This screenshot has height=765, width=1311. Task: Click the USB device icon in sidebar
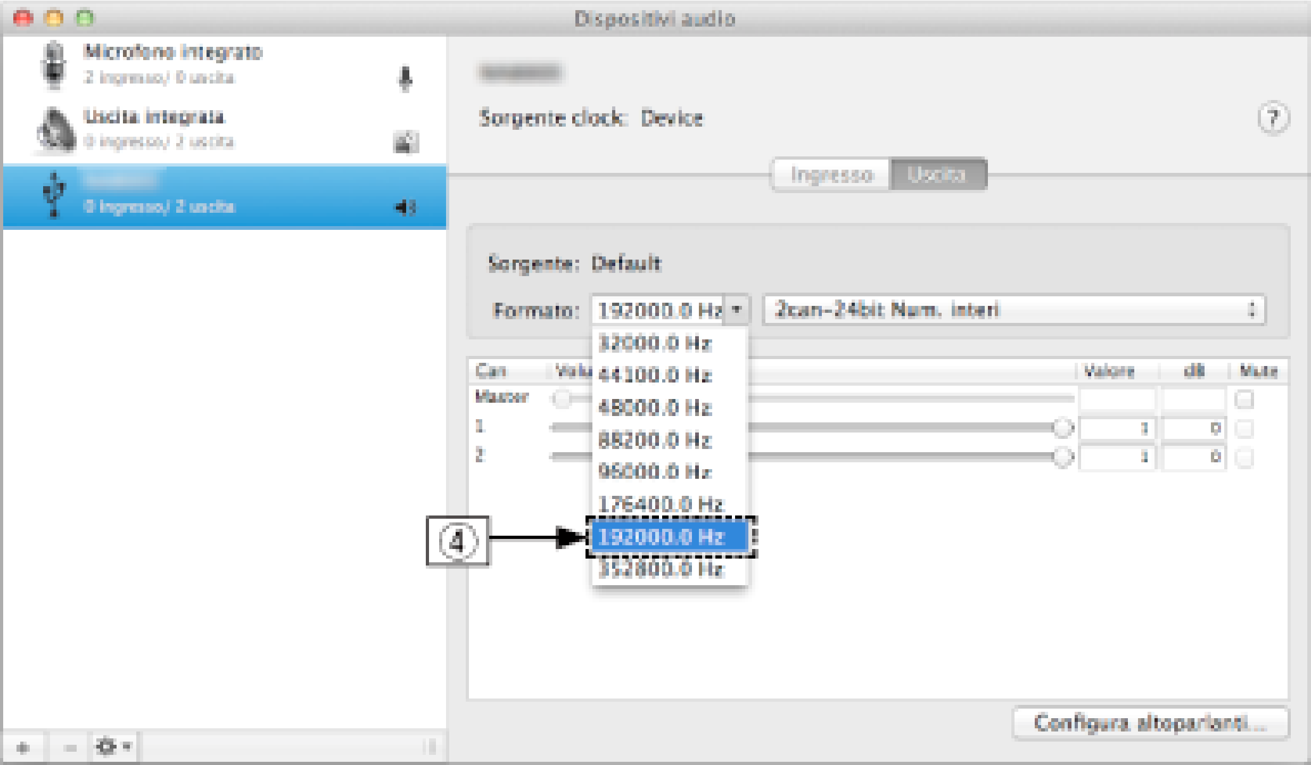coord(54,195)
